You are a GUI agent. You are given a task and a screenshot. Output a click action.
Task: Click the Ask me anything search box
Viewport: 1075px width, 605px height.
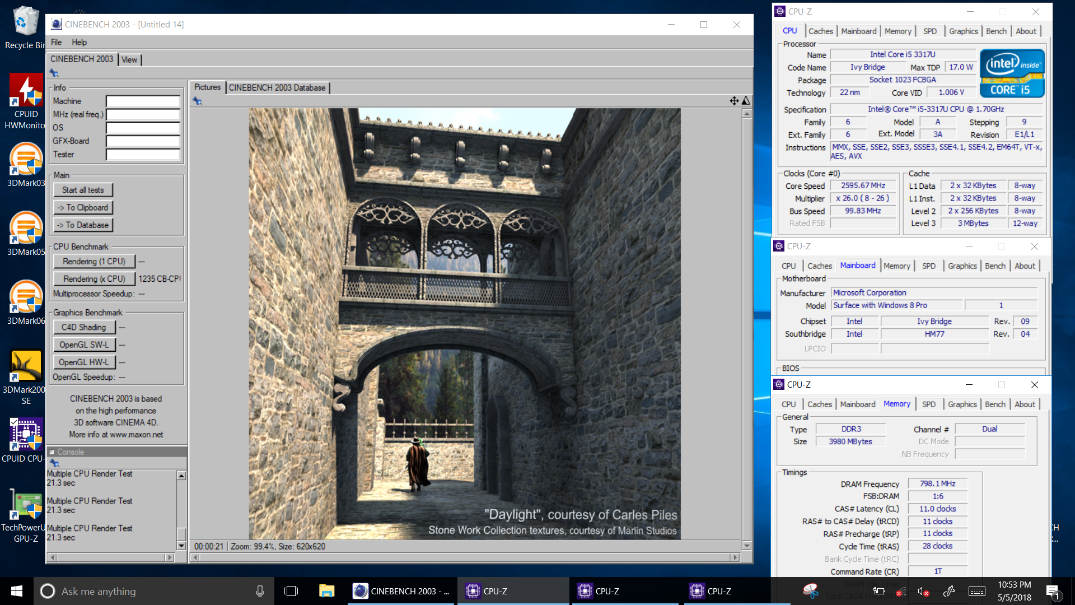tap(154, 591)
